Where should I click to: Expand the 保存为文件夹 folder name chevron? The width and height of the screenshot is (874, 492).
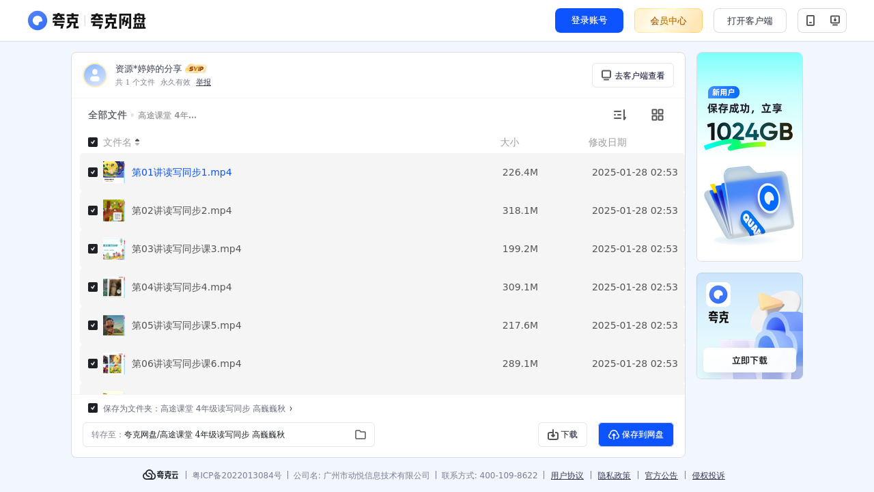pos(291,409)
